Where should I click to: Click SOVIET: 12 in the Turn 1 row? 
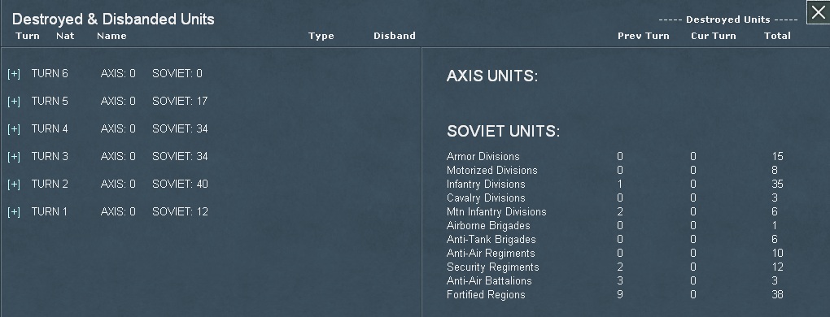(180, 211)
